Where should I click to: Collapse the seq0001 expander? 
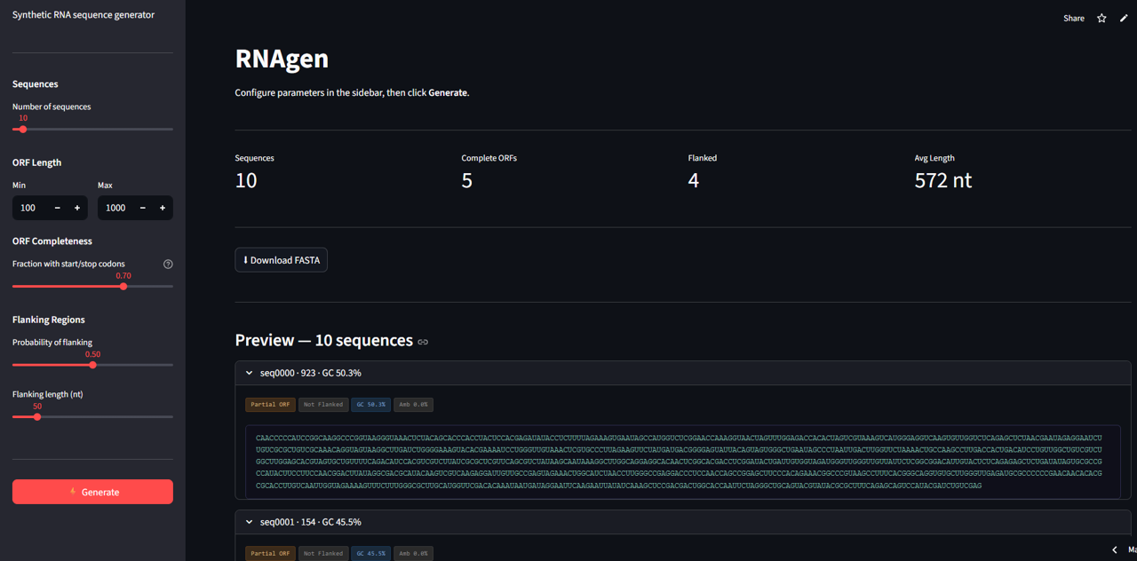682,522
